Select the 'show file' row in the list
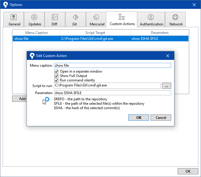201x177 pixels. [x=100, y=39]
